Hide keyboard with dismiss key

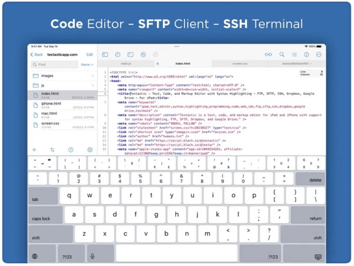304,253
